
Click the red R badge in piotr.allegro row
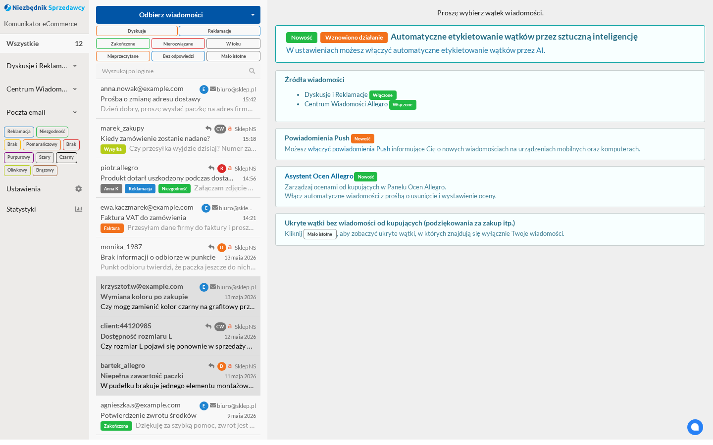[222, 169]
